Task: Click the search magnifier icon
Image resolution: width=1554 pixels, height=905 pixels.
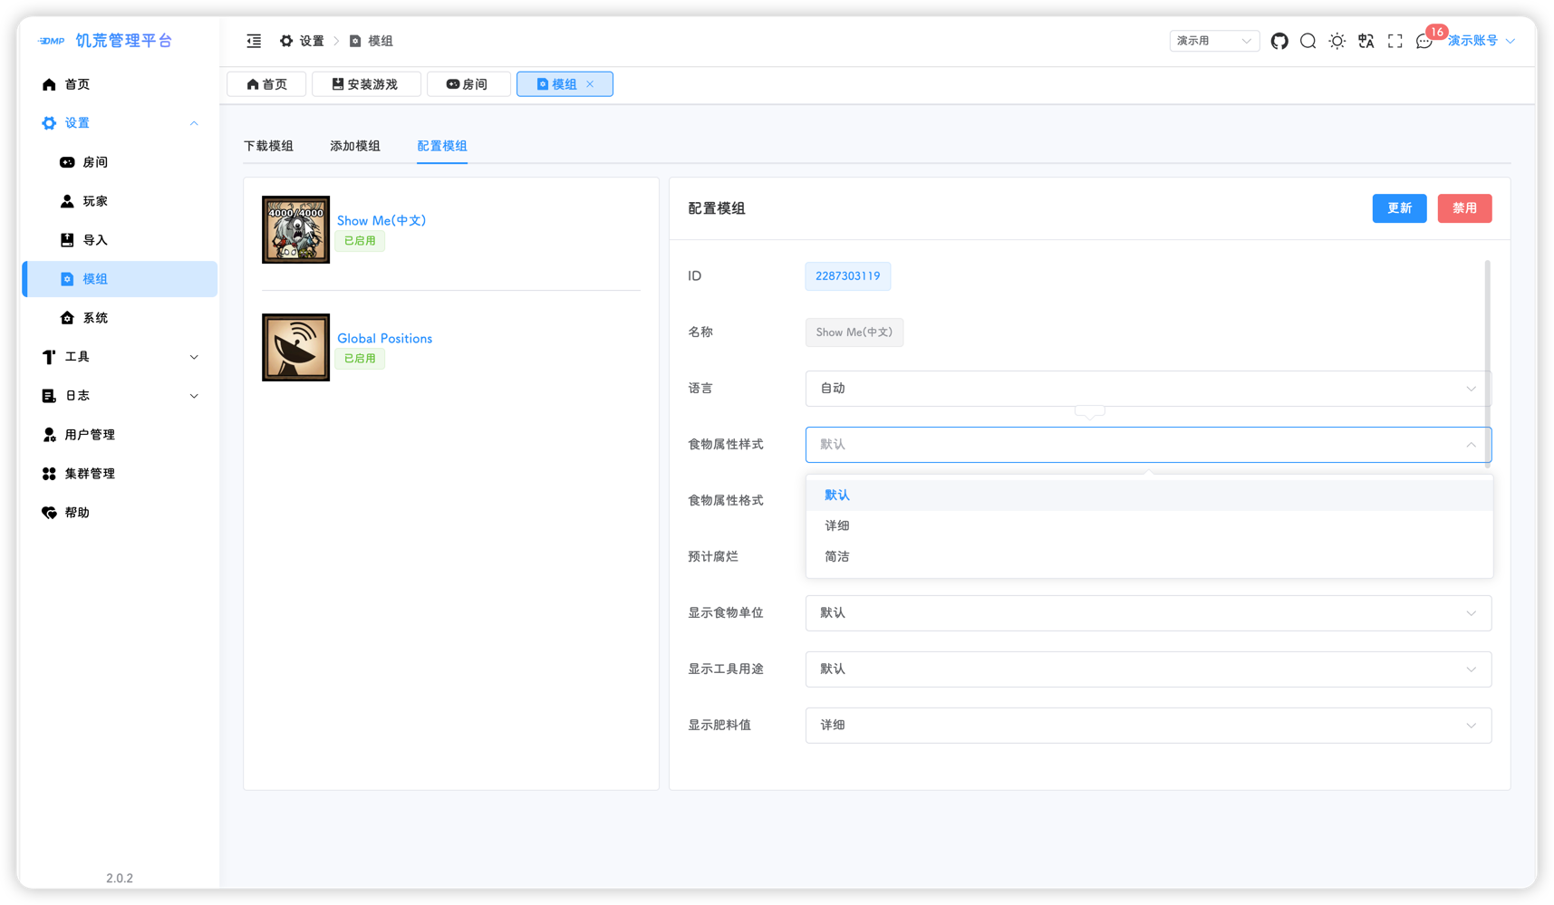Action: tap(1308, 41)
